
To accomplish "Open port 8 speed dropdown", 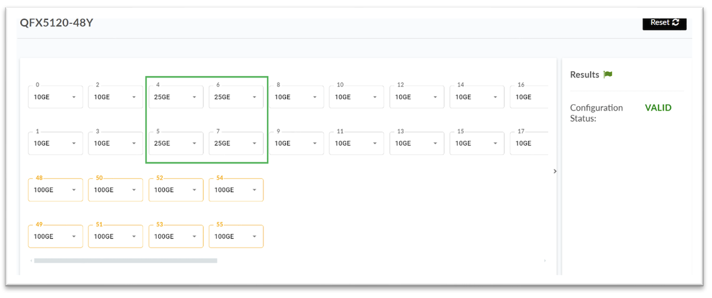I will pyautogui.click(x=296, y=97).
